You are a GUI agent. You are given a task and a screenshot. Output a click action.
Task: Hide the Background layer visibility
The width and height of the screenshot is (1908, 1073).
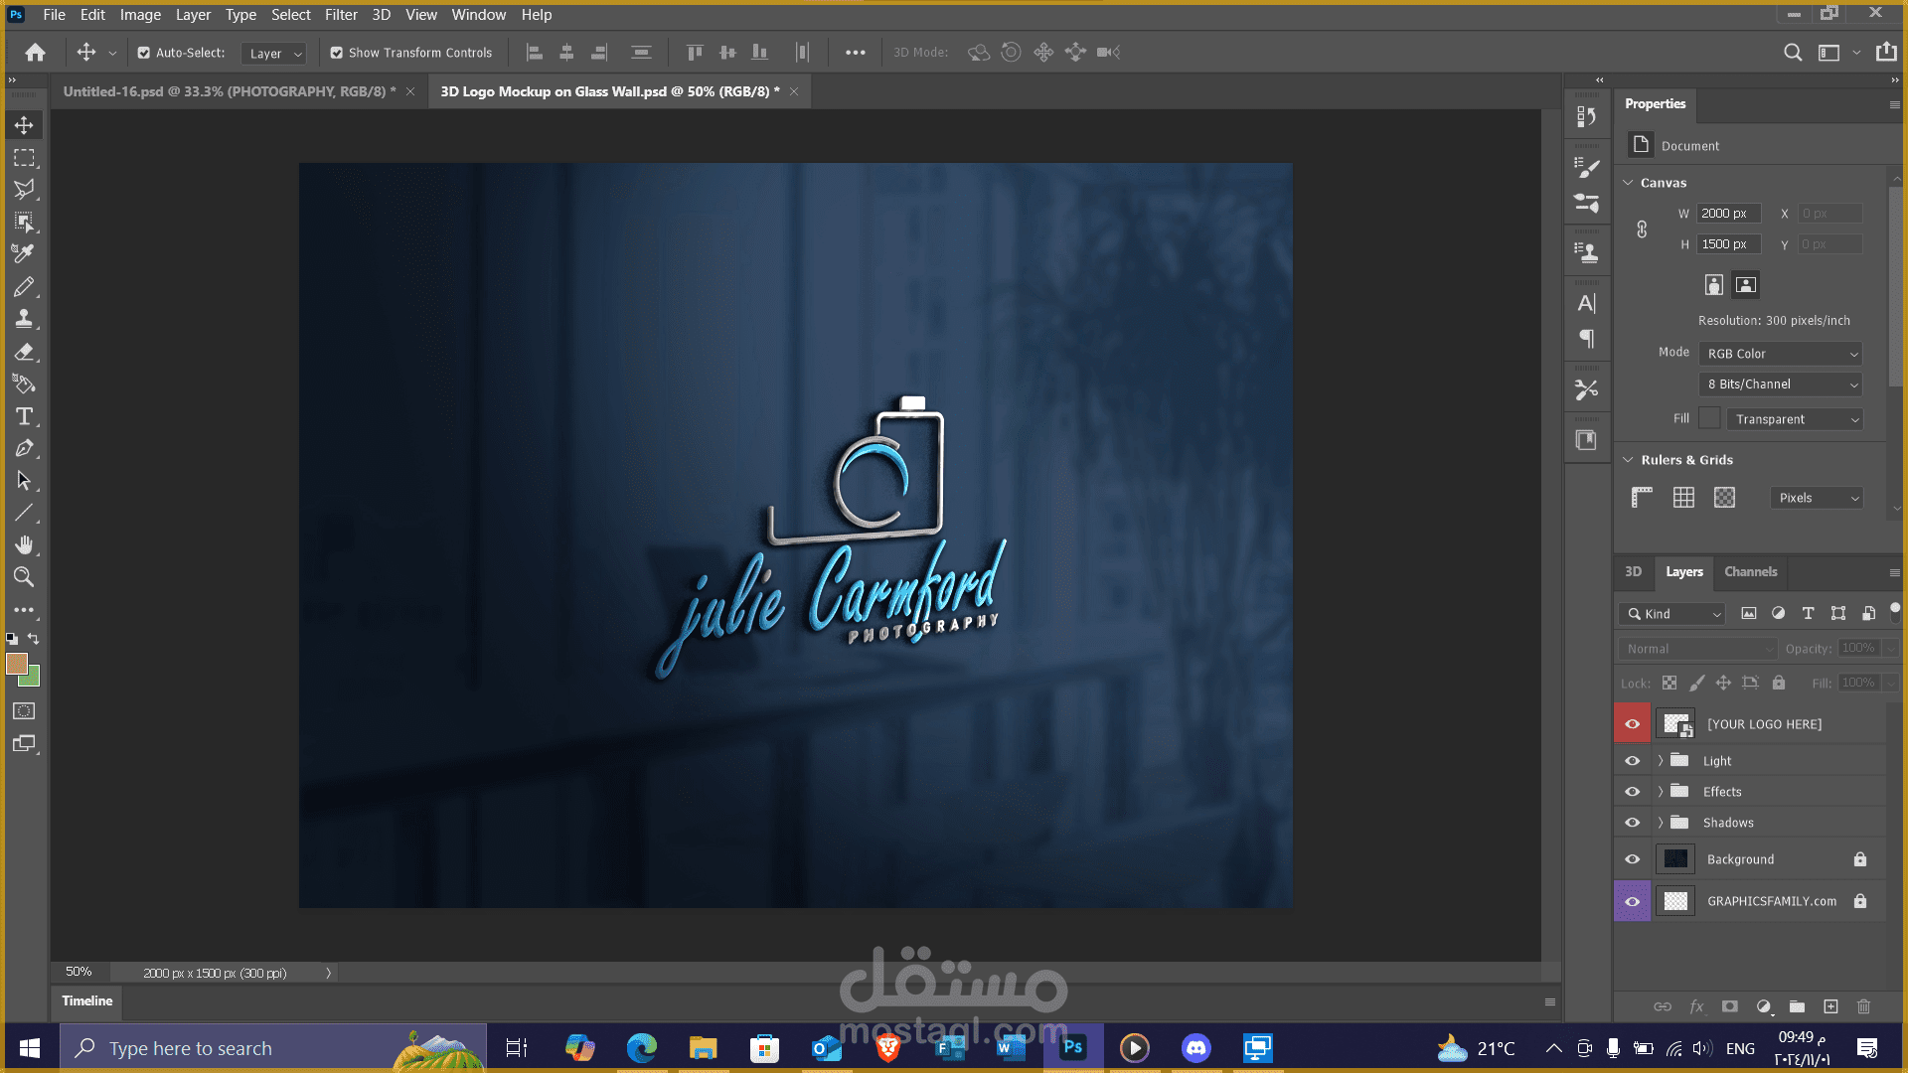[1632, 859]
